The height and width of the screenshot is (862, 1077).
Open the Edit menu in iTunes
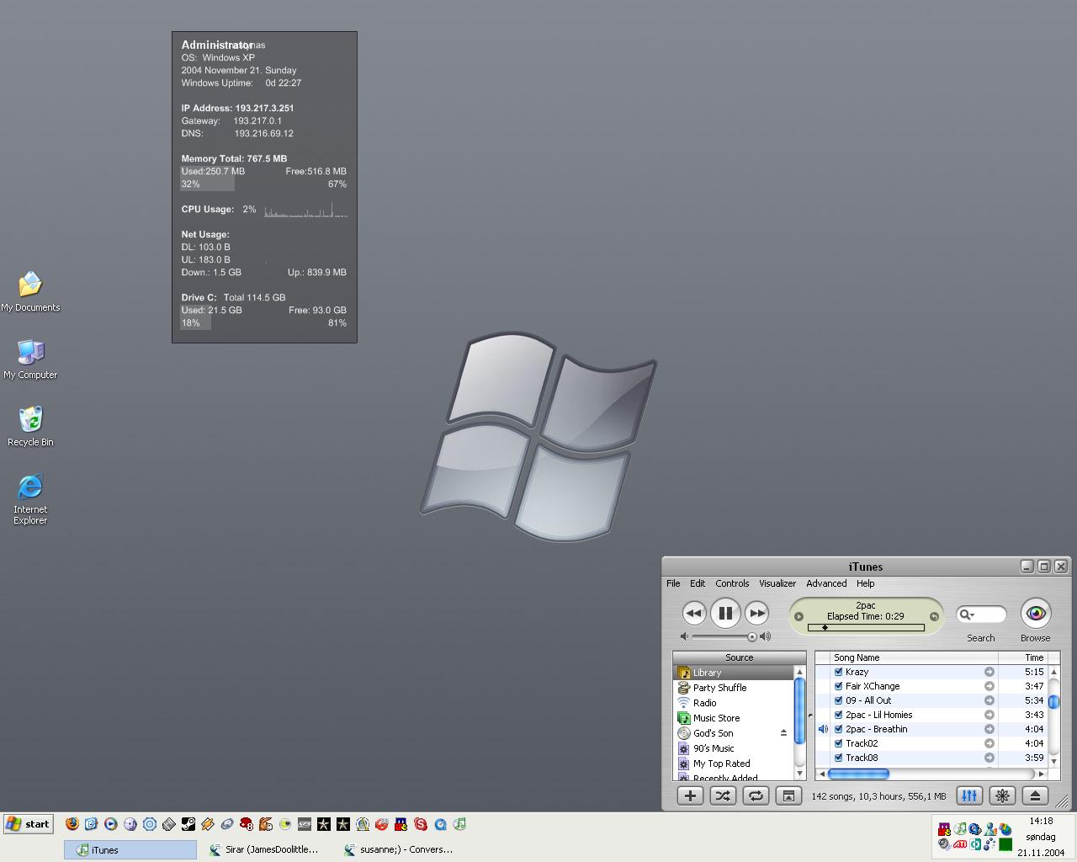(x=698, y=583)
